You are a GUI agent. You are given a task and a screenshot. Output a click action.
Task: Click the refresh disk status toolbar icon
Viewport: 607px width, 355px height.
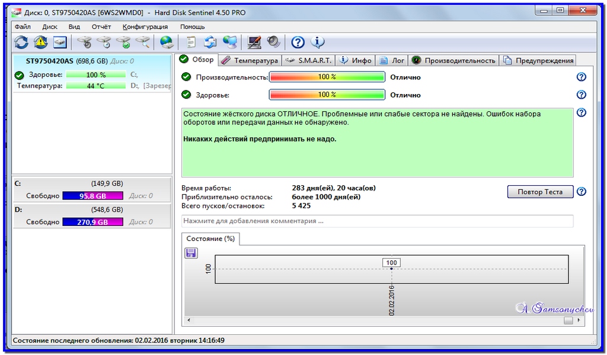click(21, 42)
